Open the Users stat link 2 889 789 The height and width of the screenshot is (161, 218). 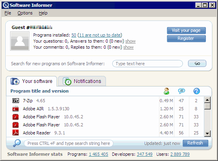click(180, 154)
